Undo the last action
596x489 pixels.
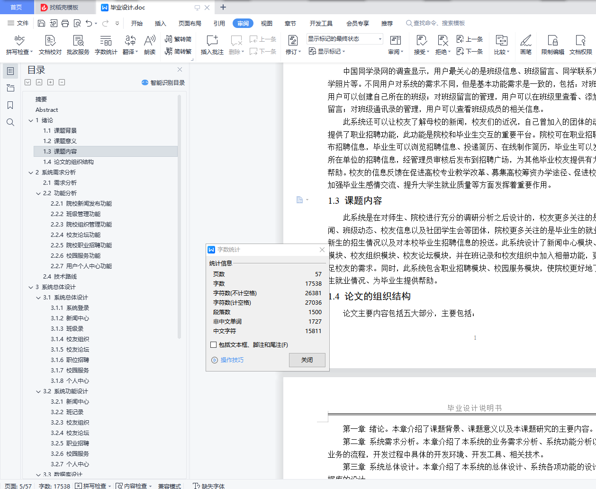point(89,23)
